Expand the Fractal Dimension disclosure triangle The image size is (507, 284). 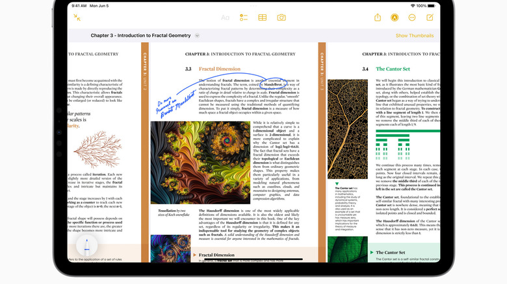194,255
